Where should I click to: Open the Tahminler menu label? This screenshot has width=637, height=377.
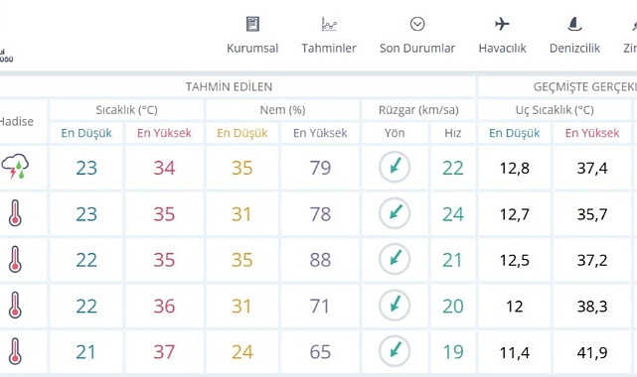pyautogui.click(x=329, y=49)
